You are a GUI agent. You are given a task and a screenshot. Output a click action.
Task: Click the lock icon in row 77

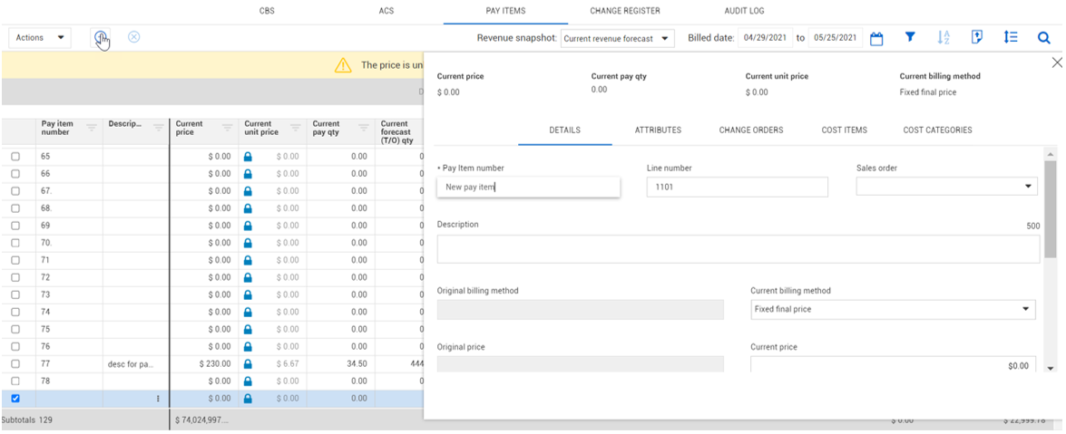[249, 363]
